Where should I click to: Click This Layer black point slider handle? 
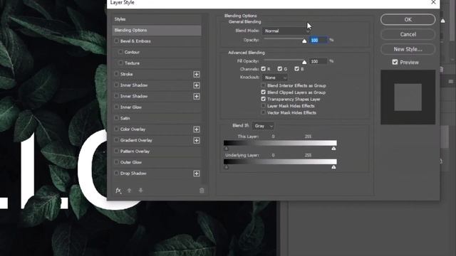(x=227, y=149)
